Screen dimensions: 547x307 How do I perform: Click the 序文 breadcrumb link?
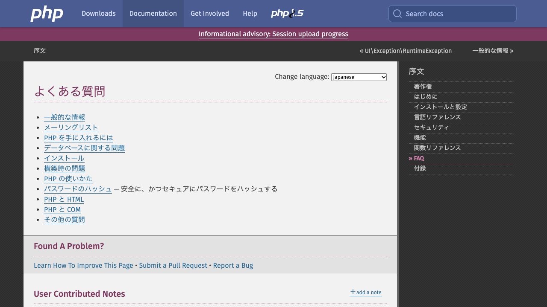(x=40, y=51)
